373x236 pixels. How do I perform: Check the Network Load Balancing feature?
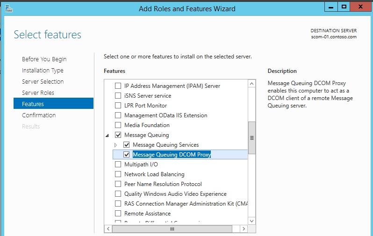coord(118,174)
